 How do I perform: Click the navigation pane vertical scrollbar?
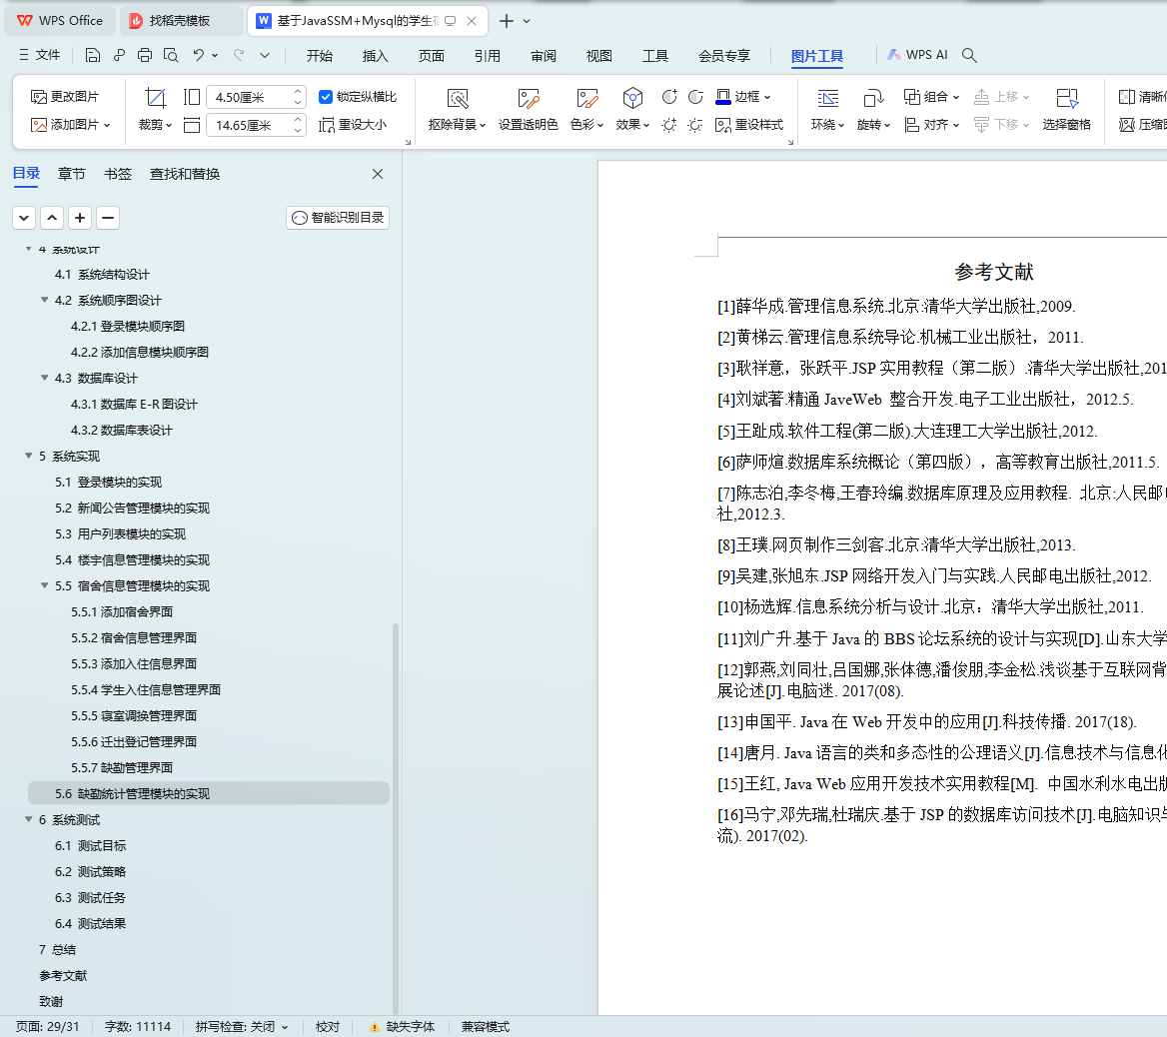396,817
